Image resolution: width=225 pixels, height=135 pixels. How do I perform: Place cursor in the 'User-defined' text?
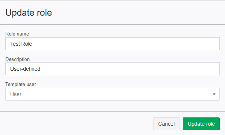[x=25, y=69]
